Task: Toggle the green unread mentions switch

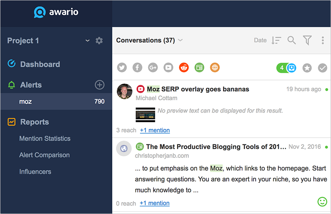Action: point(286,68)
